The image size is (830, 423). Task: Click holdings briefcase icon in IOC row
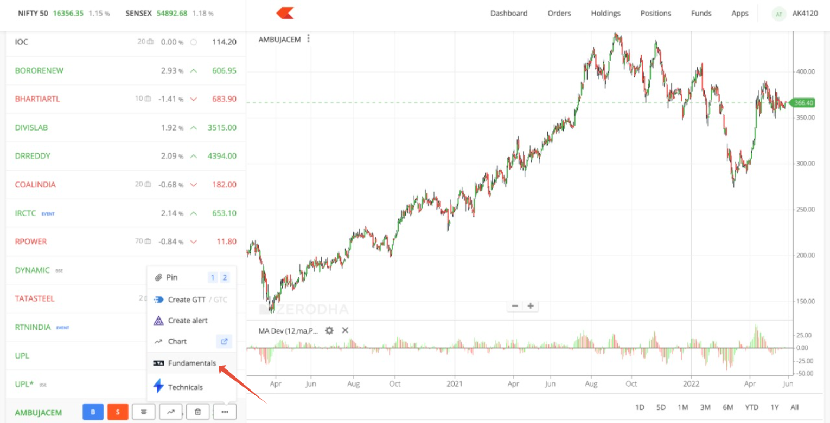pos(149,42)
